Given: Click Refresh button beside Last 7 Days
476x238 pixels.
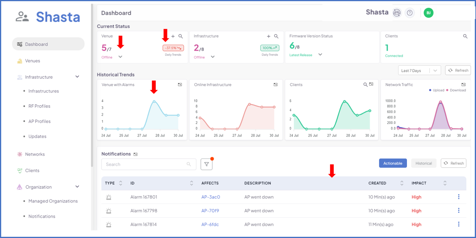Looking at the screenshot, I should [458, 70].
